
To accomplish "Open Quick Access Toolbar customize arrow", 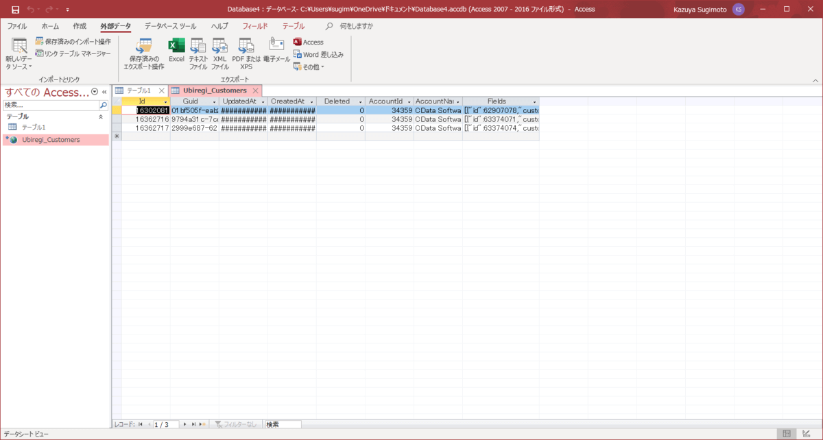I will [67, 10].
